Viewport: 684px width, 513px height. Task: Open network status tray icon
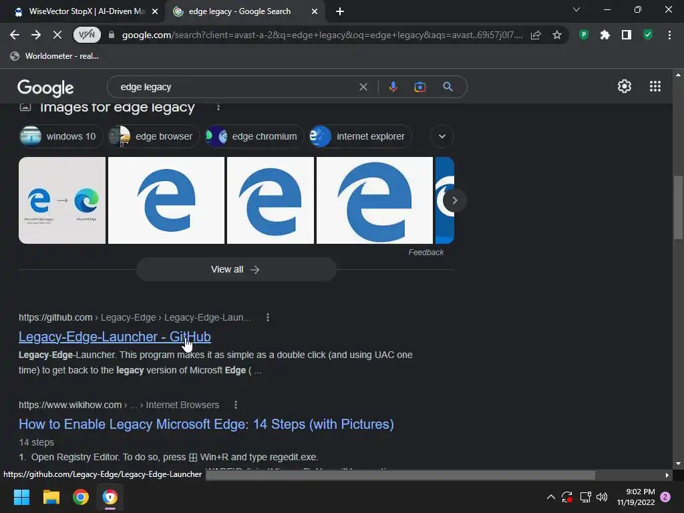[x=585, y=497]
